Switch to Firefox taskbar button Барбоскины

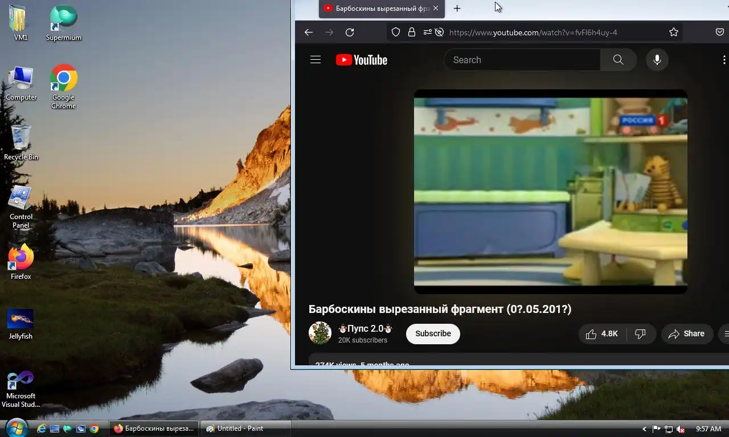click(x=154, y=428)
